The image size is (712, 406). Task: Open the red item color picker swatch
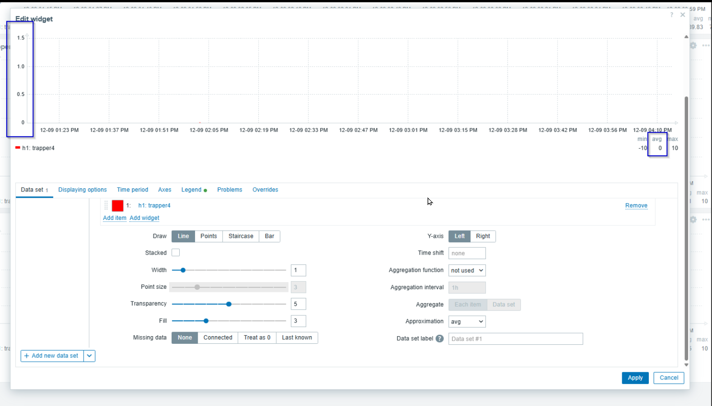(117, 205)
